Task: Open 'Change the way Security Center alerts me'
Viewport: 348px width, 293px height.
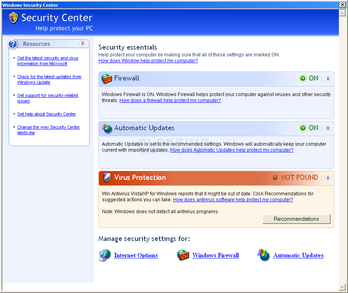Action: [x=48, y=130]
